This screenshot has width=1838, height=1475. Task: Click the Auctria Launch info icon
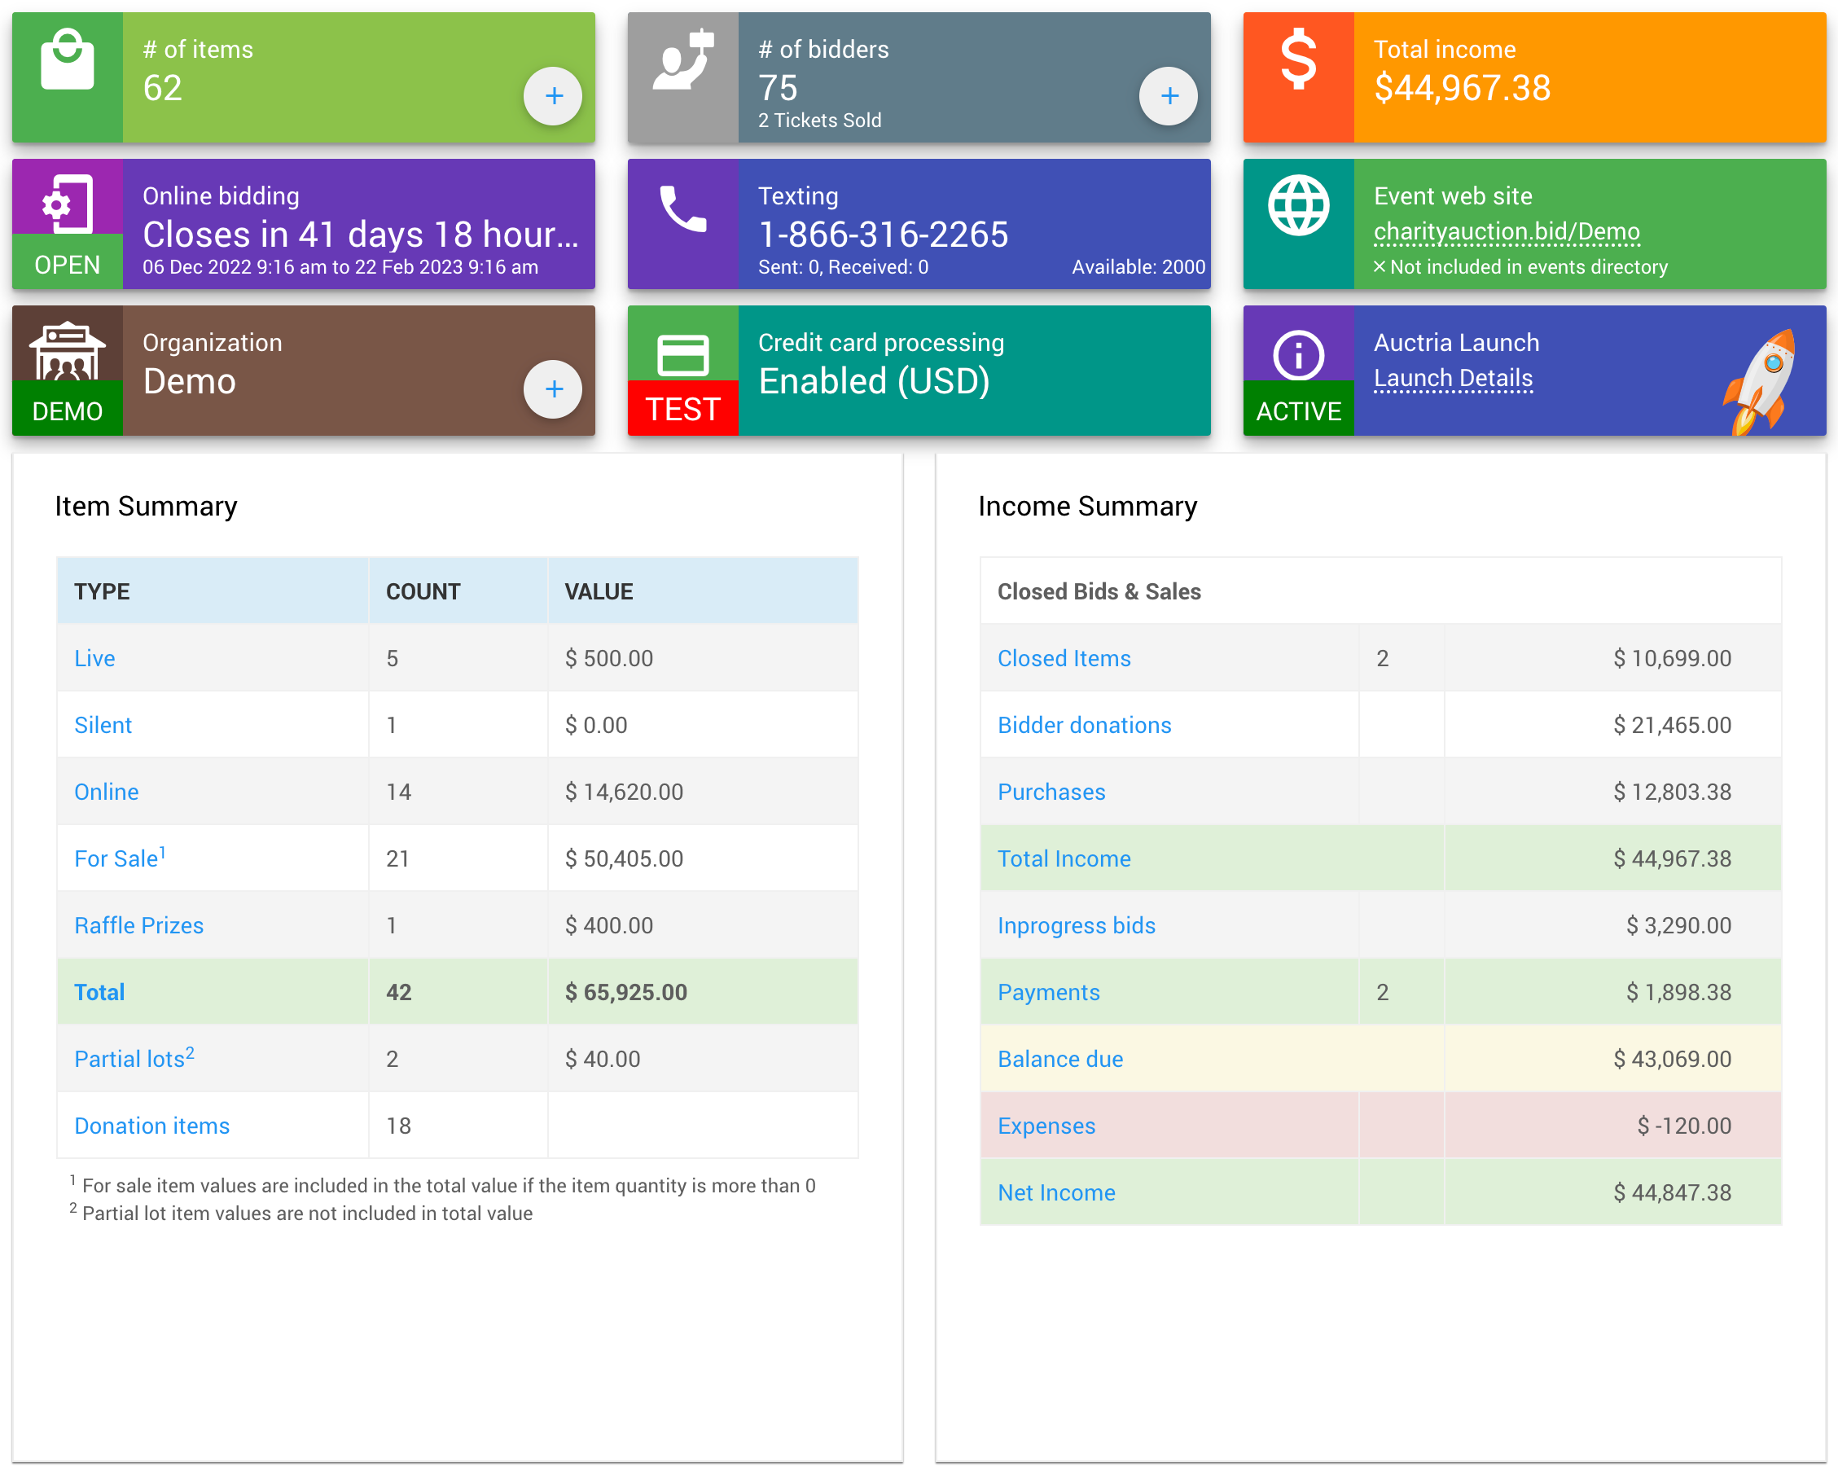(1297, 354)
